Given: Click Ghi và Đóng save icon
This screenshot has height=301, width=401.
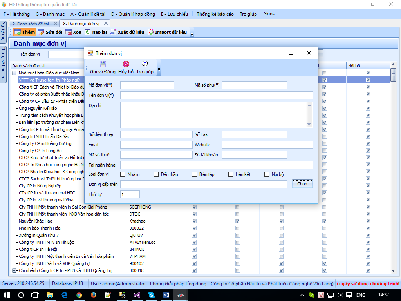Looking at the screenshot, I should point(103,64).
